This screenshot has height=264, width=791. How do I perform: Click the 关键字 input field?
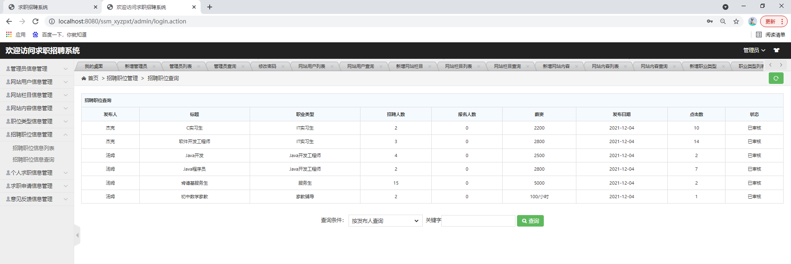[478, 221]
